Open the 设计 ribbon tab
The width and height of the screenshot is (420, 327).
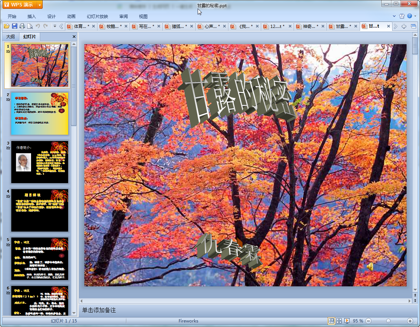51,16
